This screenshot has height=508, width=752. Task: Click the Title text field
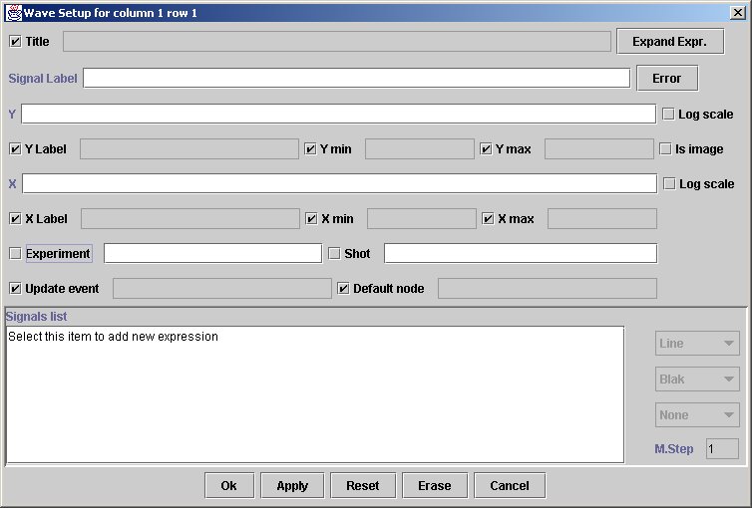[337, 42]
